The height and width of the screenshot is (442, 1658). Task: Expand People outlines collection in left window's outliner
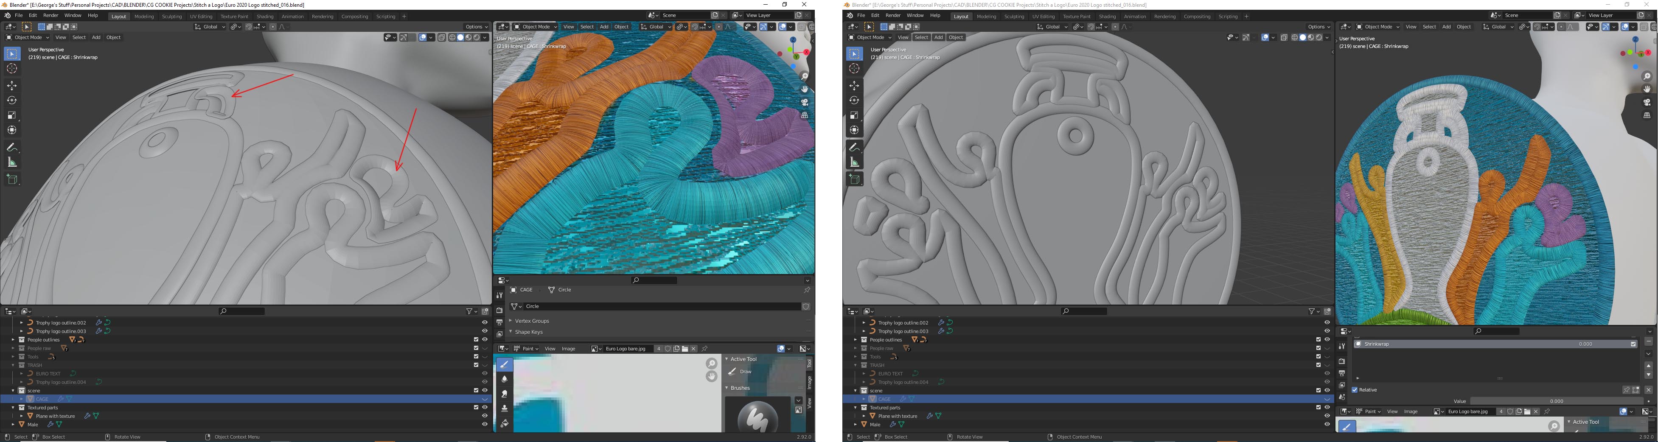click(x=13, y=340)
